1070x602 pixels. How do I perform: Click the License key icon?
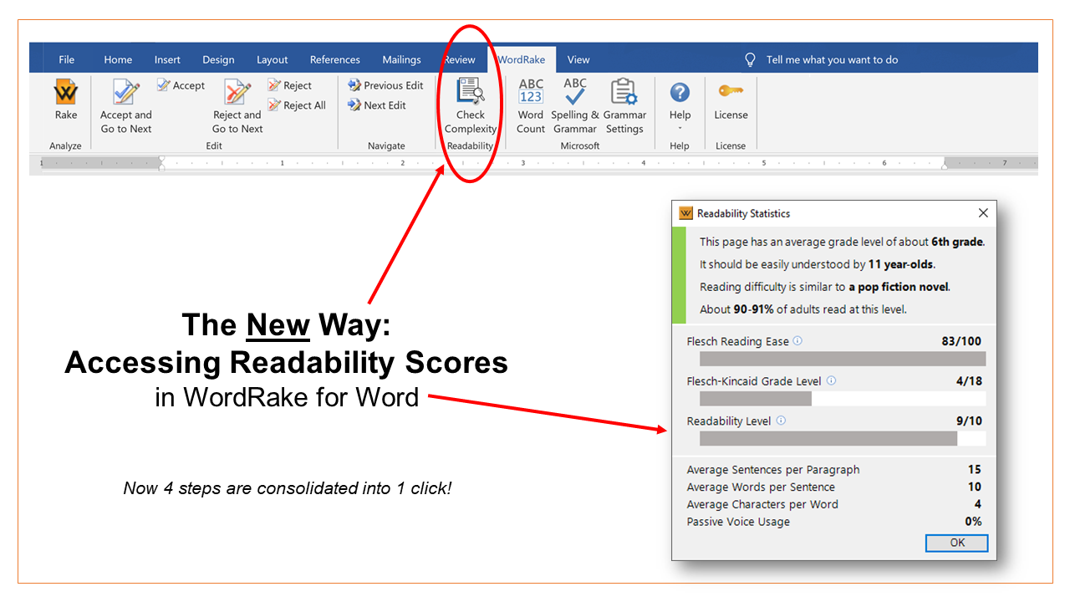[x=731, y=90]
